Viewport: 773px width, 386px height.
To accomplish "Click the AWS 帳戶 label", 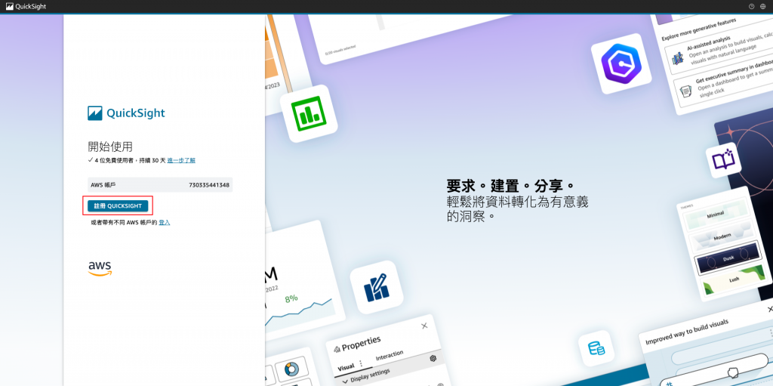I will (103, 185).
